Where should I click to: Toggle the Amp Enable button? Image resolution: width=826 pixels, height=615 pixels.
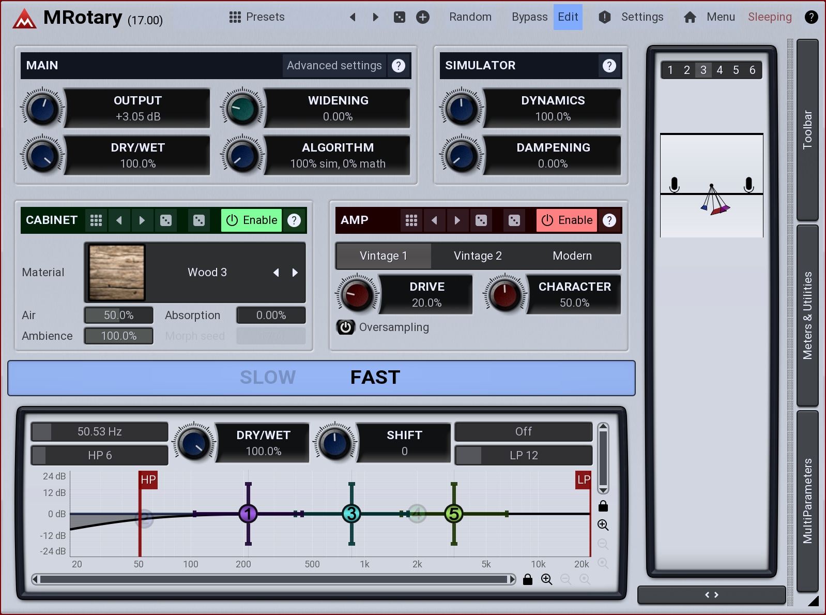pyautogui.click(x=567, y=220)
